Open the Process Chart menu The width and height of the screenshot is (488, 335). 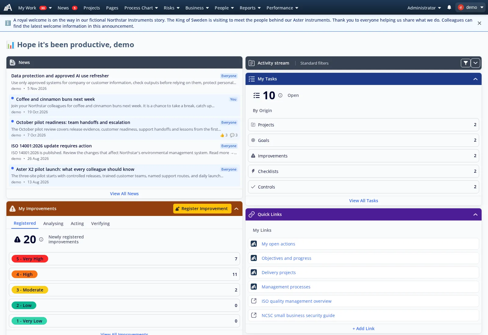[141, 8]
